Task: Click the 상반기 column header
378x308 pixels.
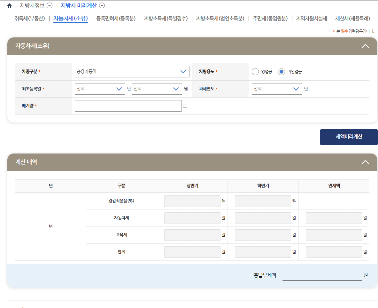Action: (x=192, y=186)
